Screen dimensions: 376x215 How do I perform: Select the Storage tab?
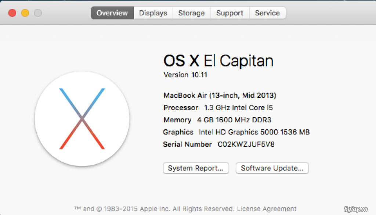[191, 13]
